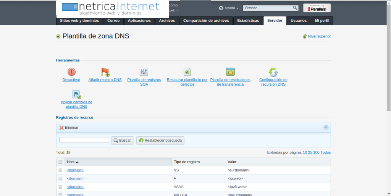Open Plantilla de registros SOA icon
The height and width of the screenshot is (196, 391).
coord(144,72)
